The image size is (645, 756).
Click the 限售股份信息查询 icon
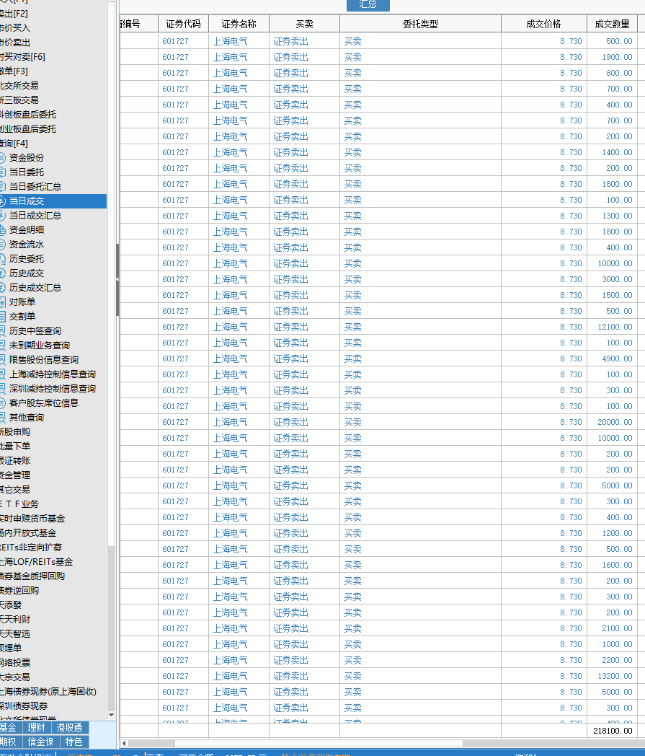point(2,360)
